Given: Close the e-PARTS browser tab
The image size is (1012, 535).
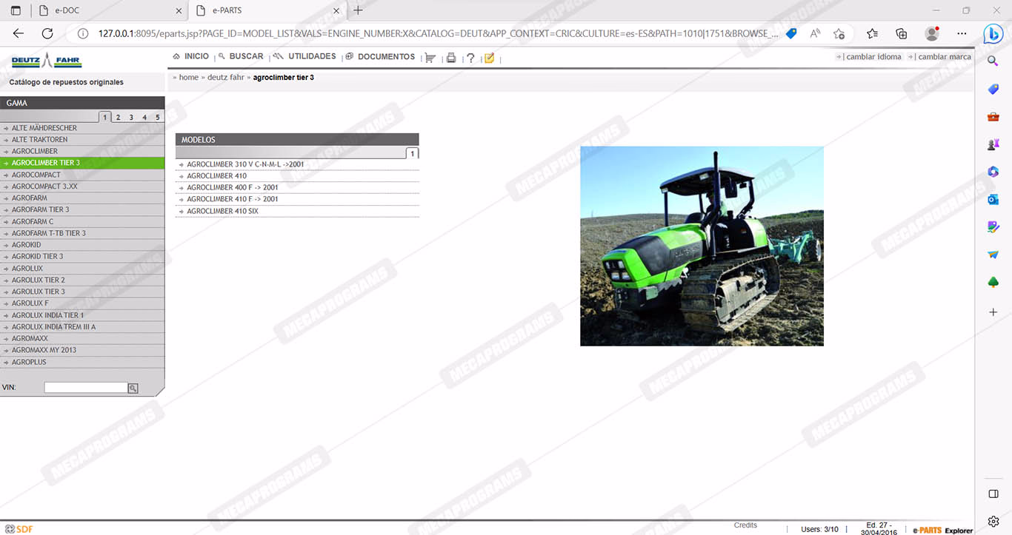Looking at the screenshot, I should 336,10.
